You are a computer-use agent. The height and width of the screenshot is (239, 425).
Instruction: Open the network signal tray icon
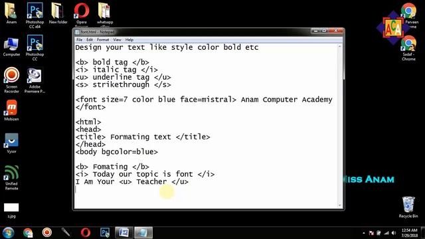coord(386,233)
